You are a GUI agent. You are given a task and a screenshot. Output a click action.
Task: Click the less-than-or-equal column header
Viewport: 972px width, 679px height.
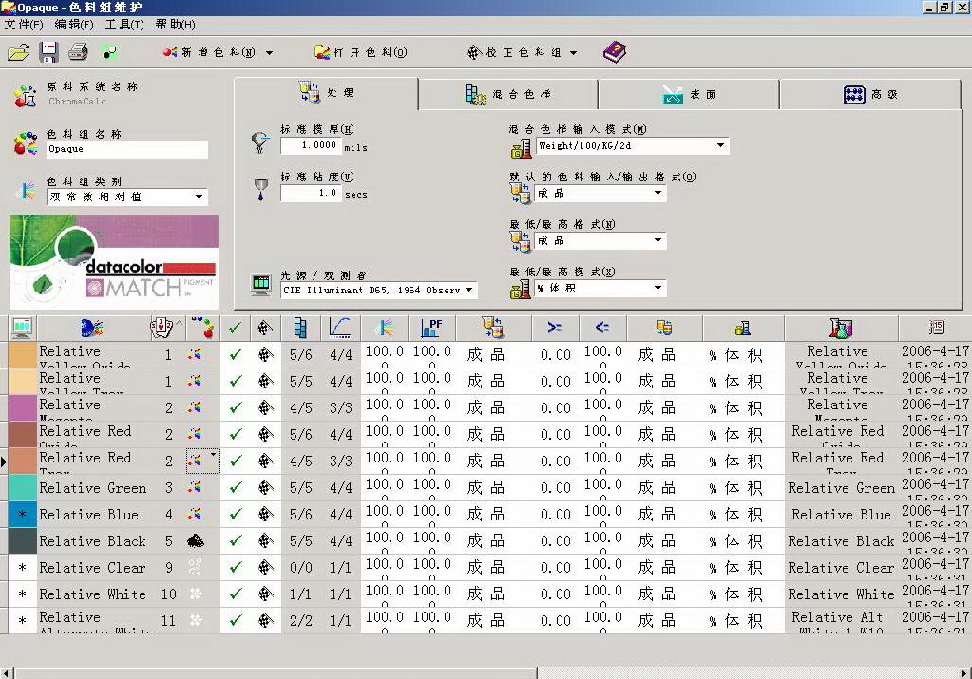click(x=602, y=328)
